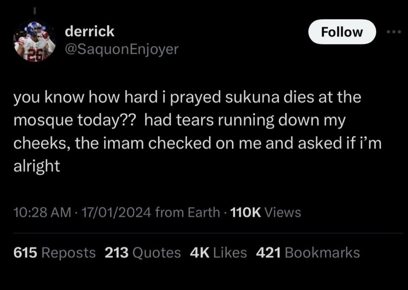Open the 213 Quotes list
This screenshot has width=408, height=290.
click(143, 252)
